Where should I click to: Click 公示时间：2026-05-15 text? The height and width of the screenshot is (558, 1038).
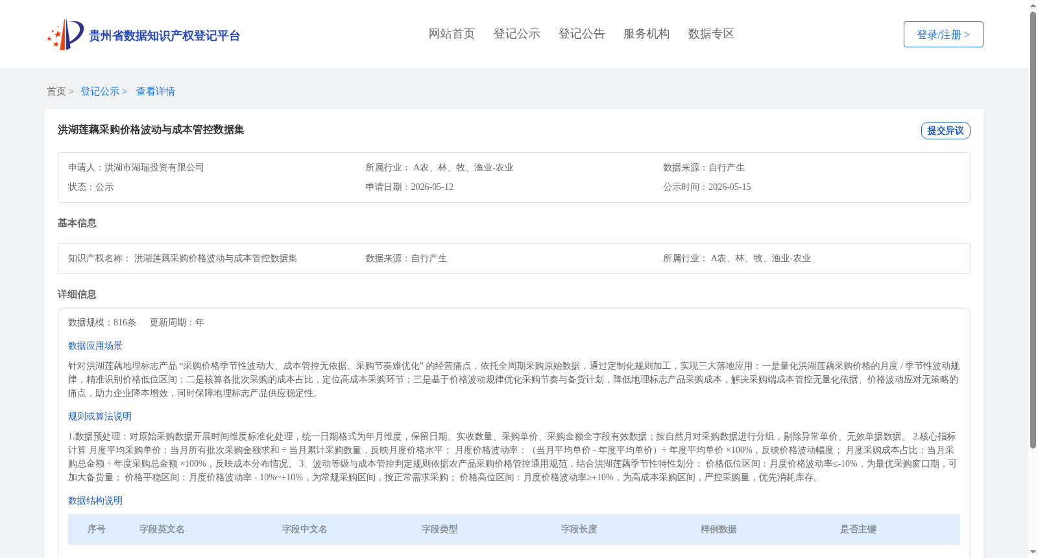pyautogui.click(x=707, y=187)
